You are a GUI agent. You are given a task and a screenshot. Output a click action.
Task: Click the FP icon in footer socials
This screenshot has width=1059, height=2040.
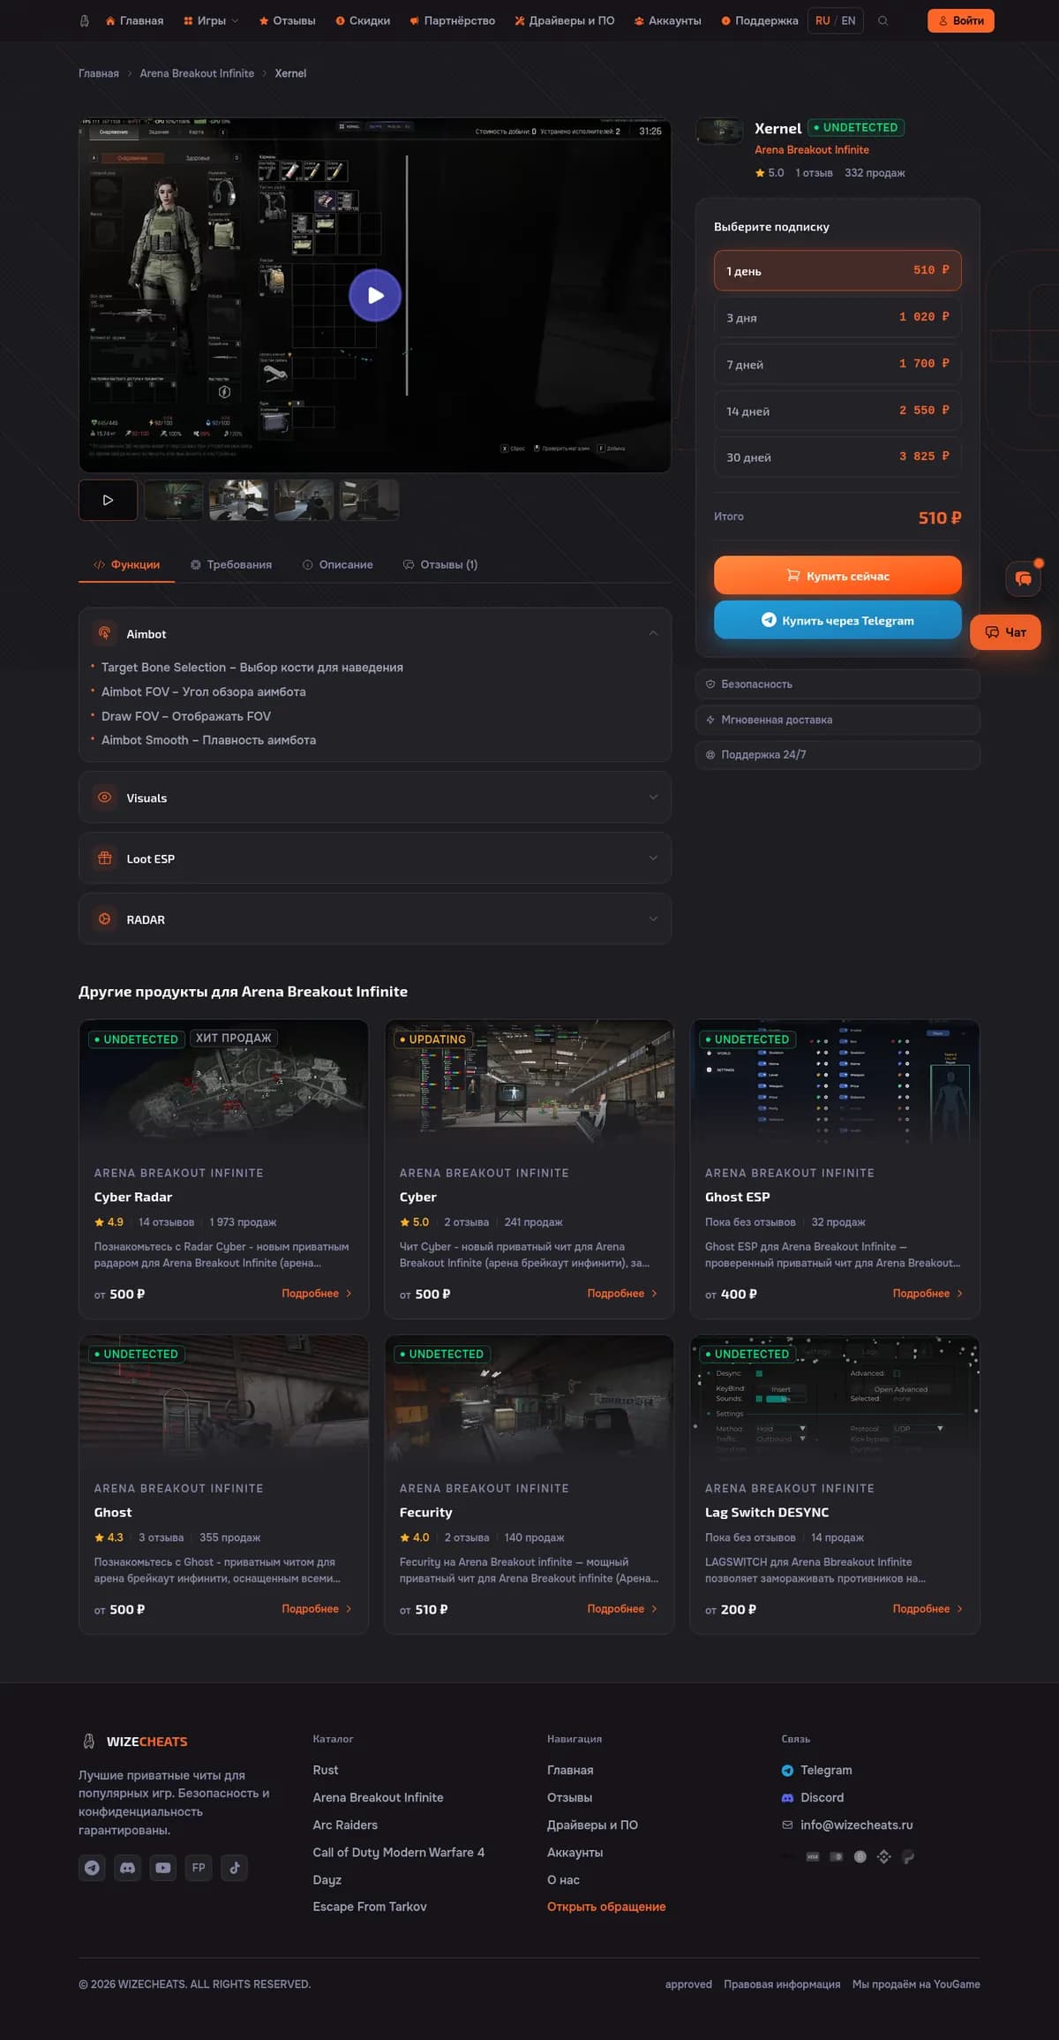tap(199, 1867)
